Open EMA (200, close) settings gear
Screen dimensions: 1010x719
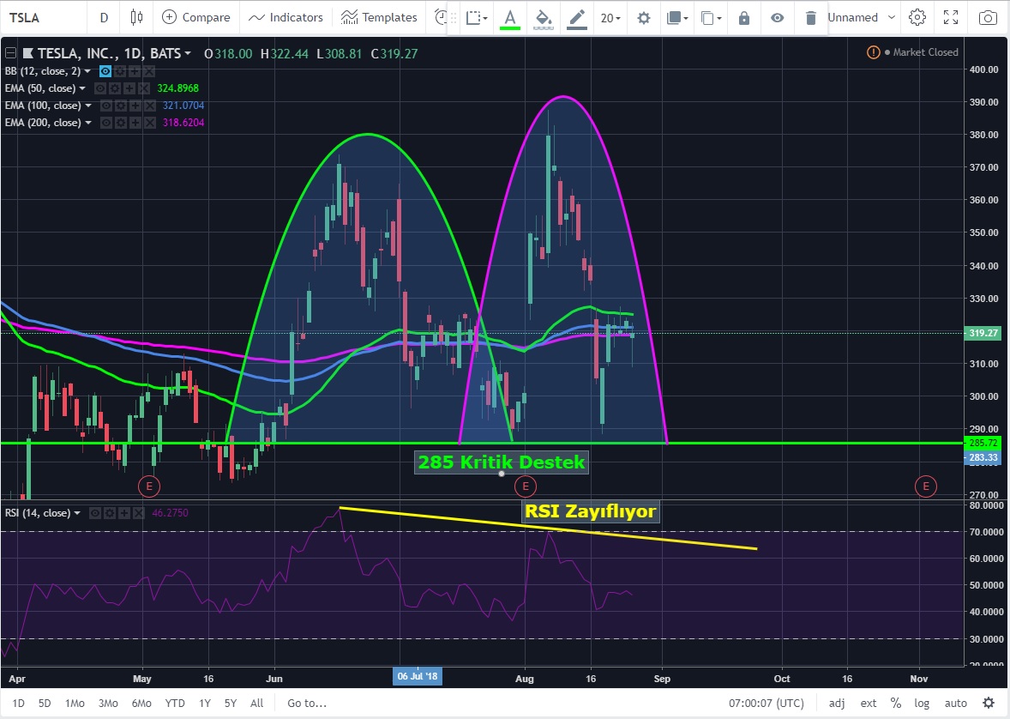coord(120,123)
